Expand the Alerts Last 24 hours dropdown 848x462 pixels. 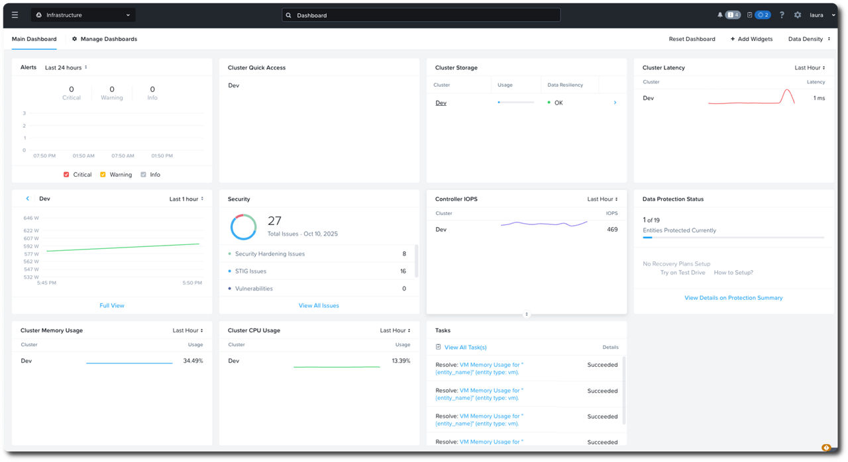pyautogui.click(x=66, y=68)
